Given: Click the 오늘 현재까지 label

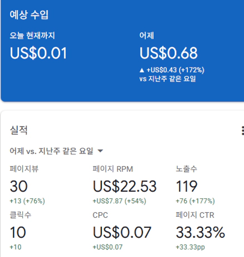Looking at the screenshot, I should (32, 36).
